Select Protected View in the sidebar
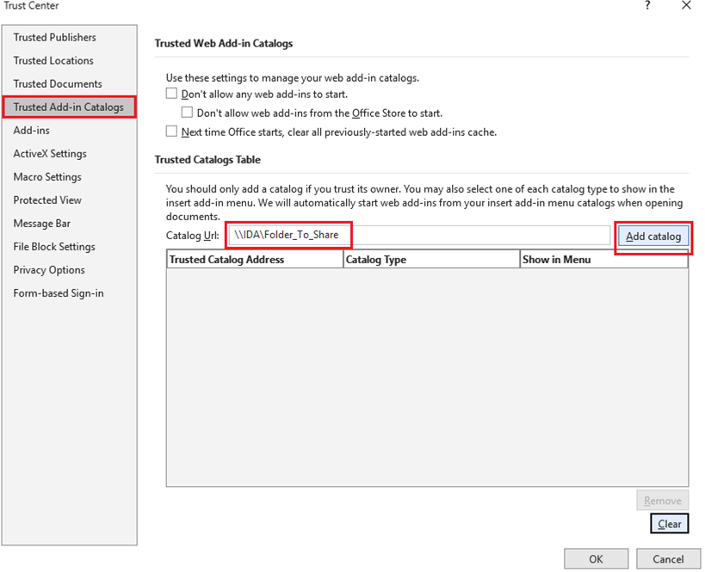This screenshot has height=572, width=705. 47,200
